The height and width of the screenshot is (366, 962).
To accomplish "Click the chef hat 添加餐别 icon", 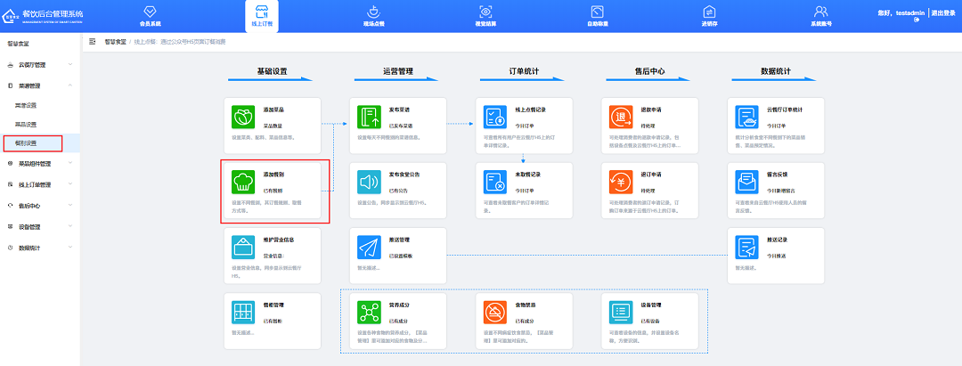I will click(x=240, y=182).
